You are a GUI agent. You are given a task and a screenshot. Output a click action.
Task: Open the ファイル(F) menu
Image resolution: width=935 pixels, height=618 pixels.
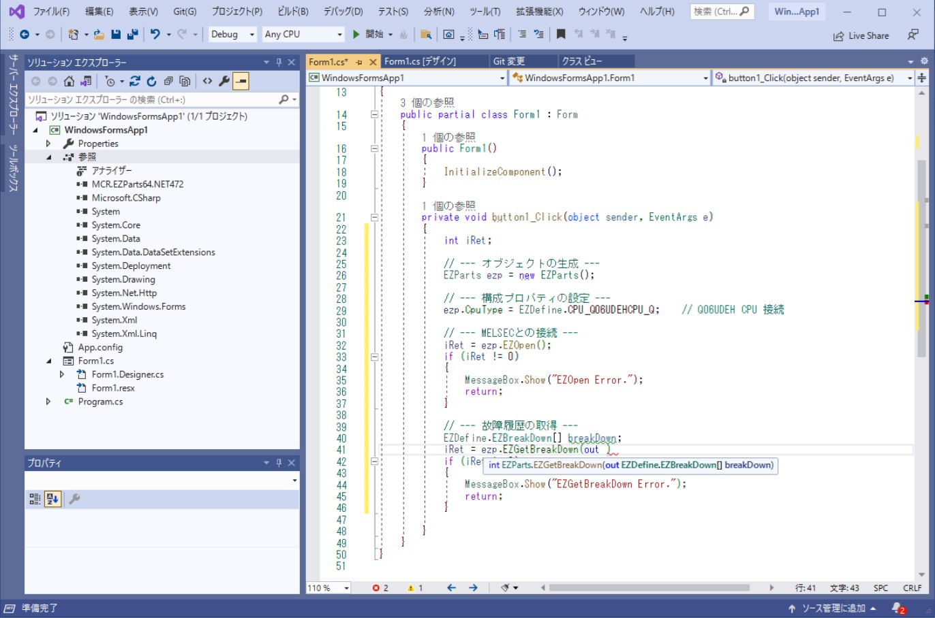(x=52, y=12)
